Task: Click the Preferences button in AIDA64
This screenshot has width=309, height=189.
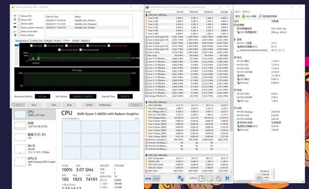Action: tap(105, 105)
